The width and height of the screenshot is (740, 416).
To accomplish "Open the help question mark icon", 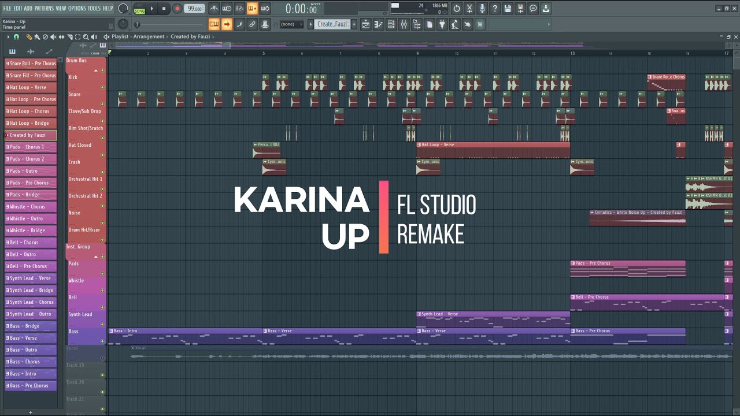I will coord(495,9).
